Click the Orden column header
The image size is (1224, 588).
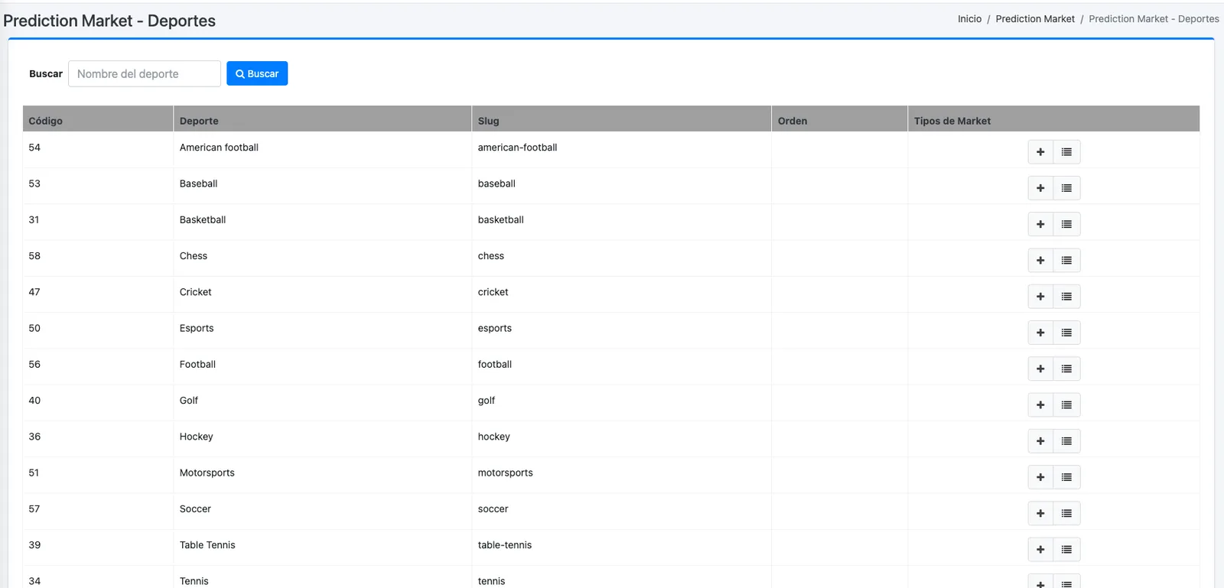tap(839, 120)
